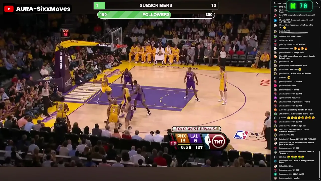Click the @davidconejr4206 username
The height and width of the screenshot is (181, 321).
285,174
